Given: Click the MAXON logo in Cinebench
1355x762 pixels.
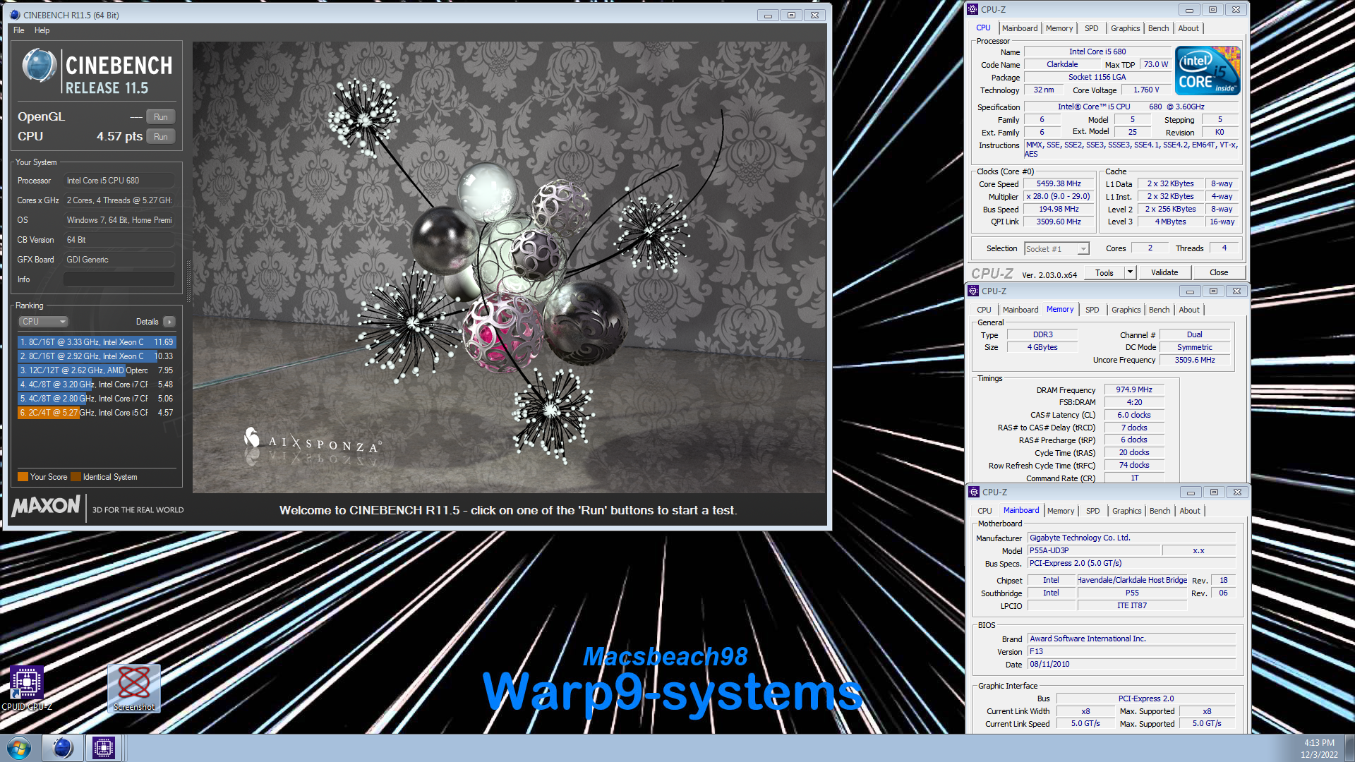Looking at the screenshot, I should (47, 506).
